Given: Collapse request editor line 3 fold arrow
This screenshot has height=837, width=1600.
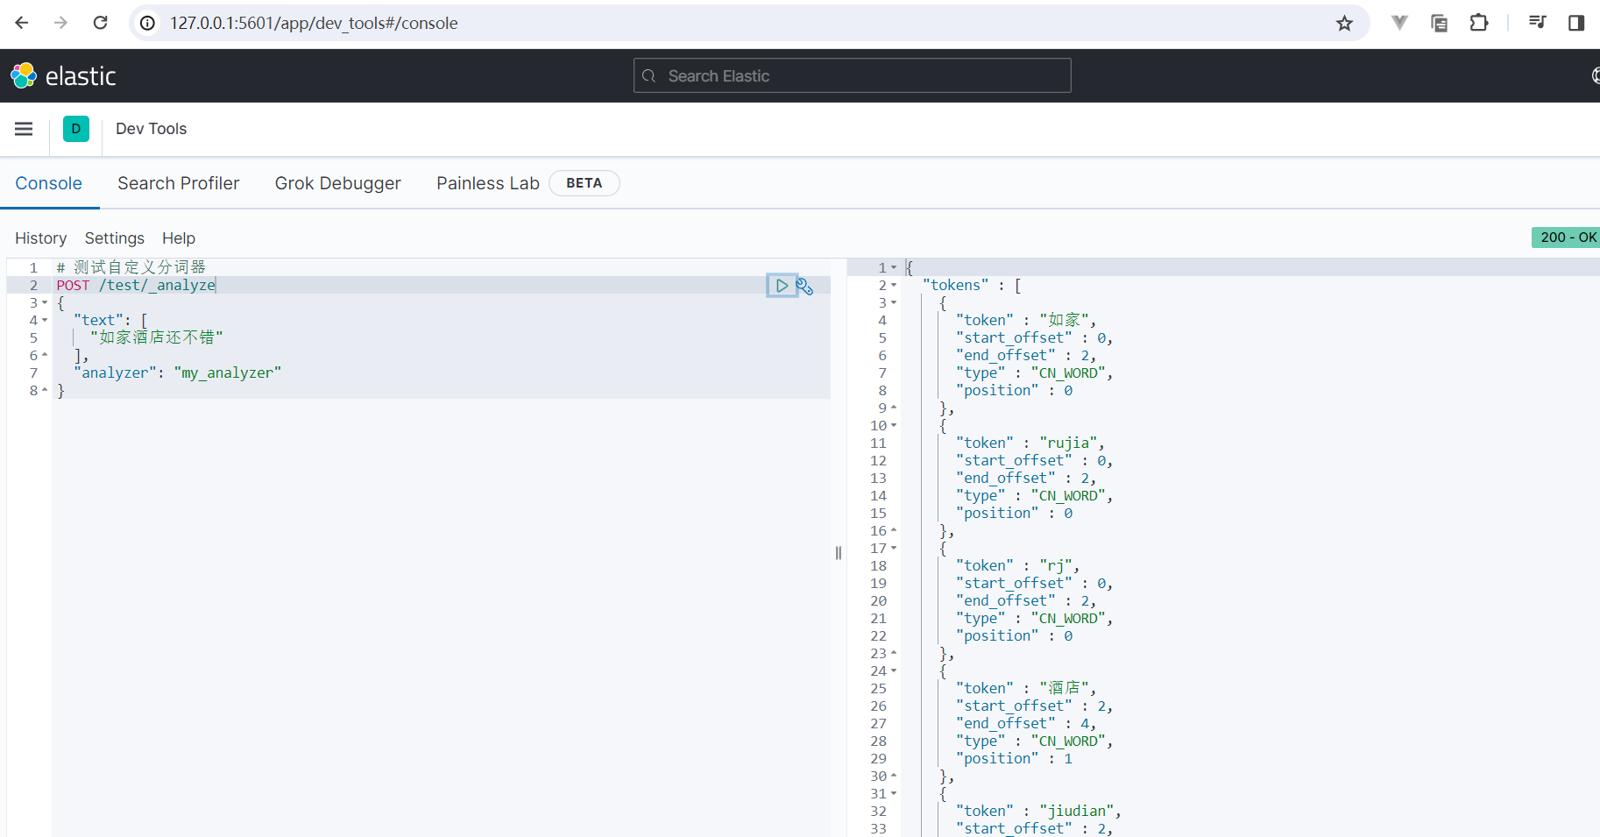Looking at the screenshot, I should [45, 302].
